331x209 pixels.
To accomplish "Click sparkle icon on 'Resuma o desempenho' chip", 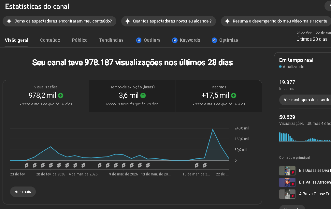I will pos(227,21).
